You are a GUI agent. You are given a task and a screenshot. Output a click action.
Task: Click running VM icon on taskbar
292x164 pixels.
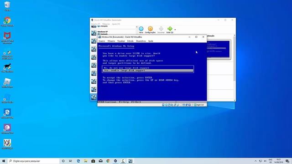[x=130, y=161]
